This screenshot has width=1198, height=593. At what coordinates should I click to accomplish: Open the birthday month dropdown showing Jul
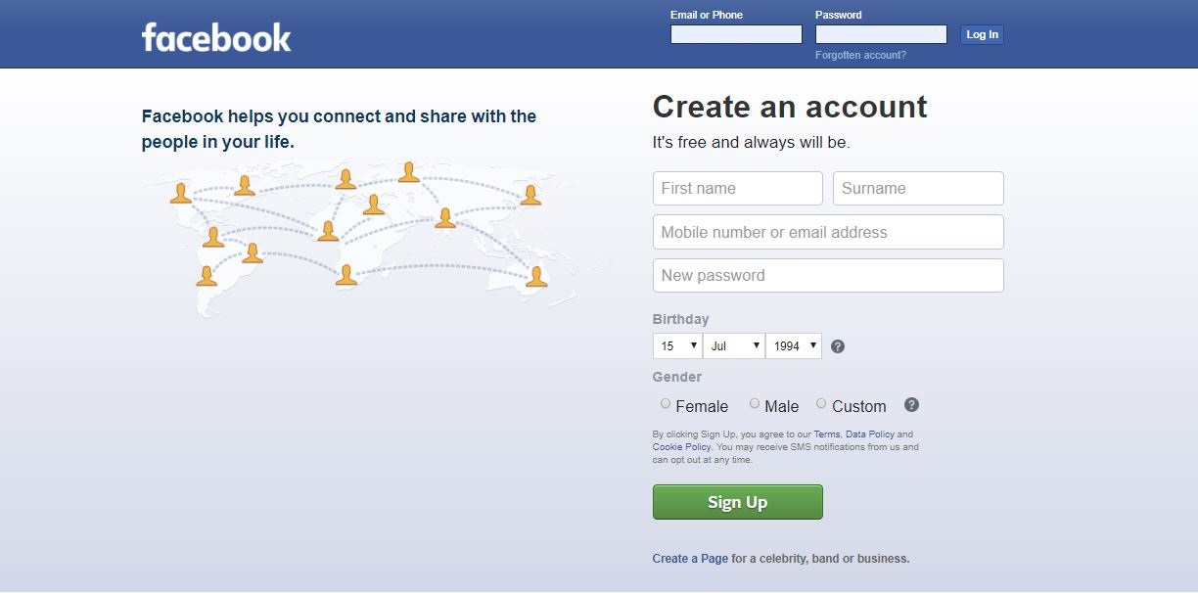pyautogui.click(x=733, y=345)
